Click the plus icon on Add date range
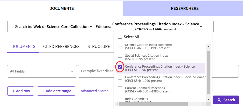This screenshot has height=109, width=243. point(43,91)
